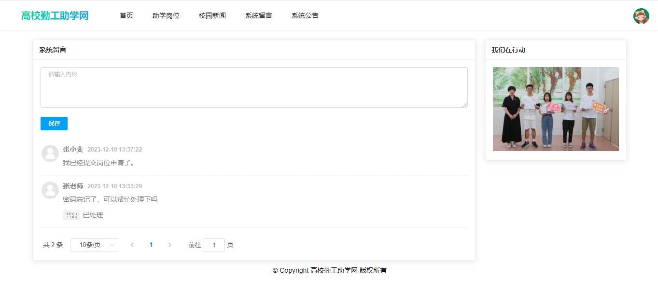
Task: Open the user avatar in top-right corner
Action: (x=641, y=16)
